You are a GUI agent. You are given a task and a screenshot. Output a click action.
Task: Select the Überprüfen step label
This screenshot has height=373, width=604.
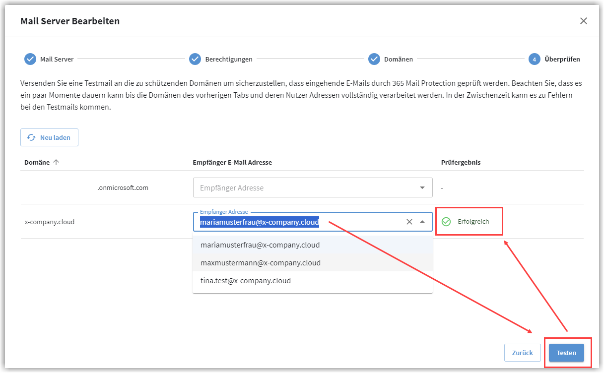pyautogui.click(x=562, y=59)
